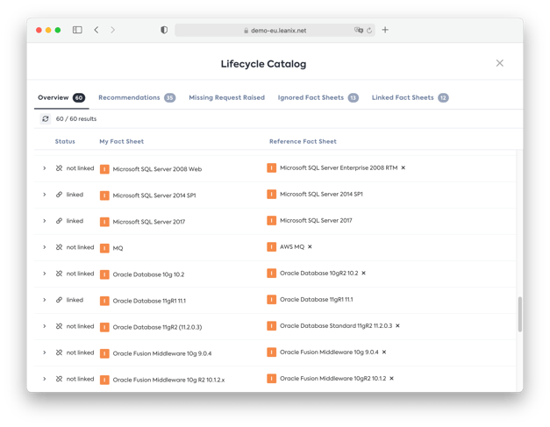This screenshot has width=550, height=427.
Task: Click not linked icon in MQ row
Action: tap(59, 247)
